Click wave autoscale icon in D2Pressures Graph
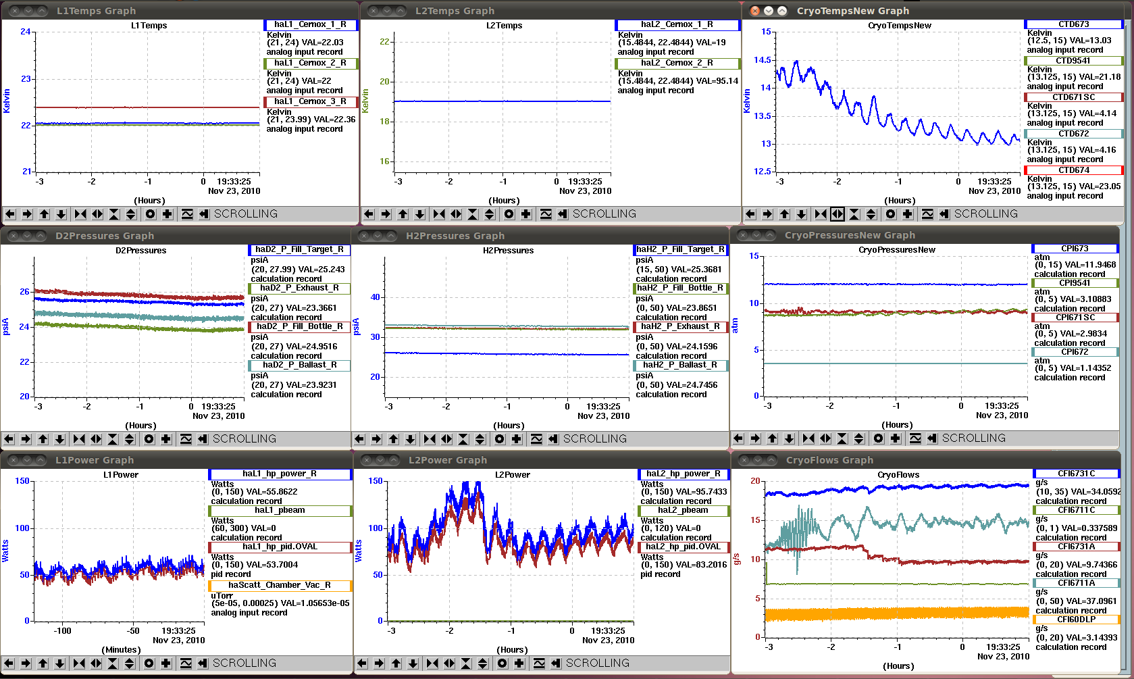The image size is (1134, 679). coord(186,439)
